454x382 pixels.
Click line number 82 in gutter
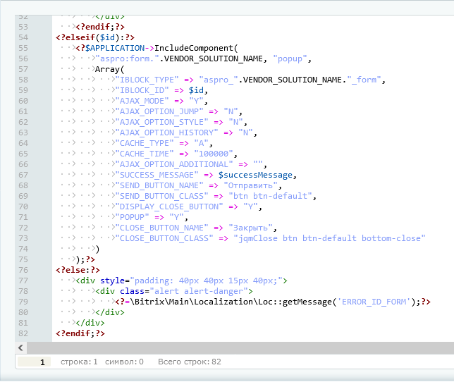point(23,333)
